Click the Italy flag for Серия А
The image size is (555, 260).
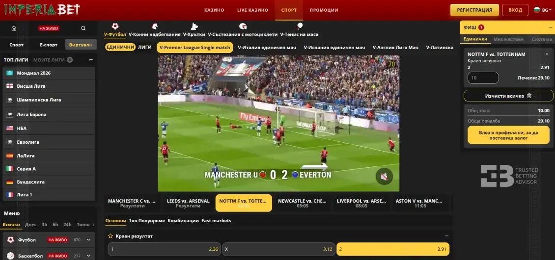[10, 169]
